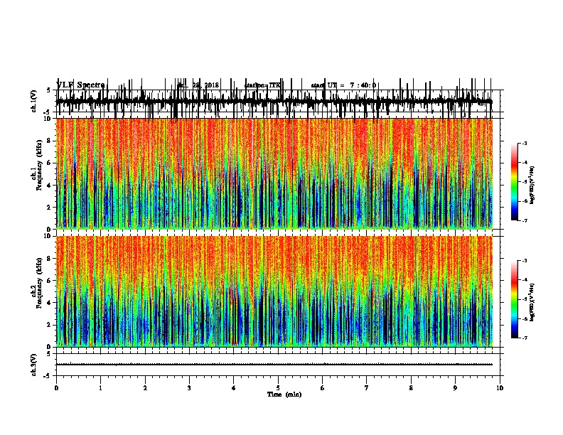Viewport: 563px width, 435px height.
Task: Click the ch.1 spectrogram panel
Action: 274,173
